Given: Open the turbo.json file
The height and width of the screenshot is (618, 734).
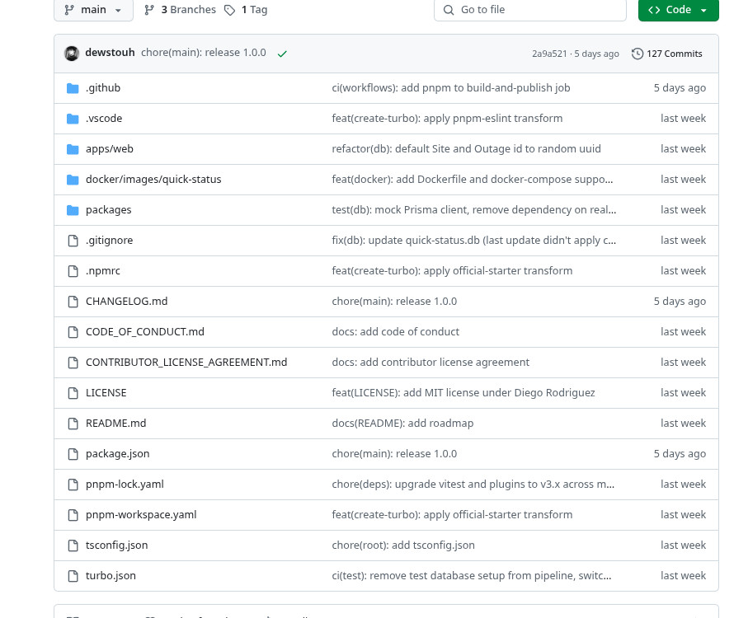Looking at the screenshot, I should 111,576.
